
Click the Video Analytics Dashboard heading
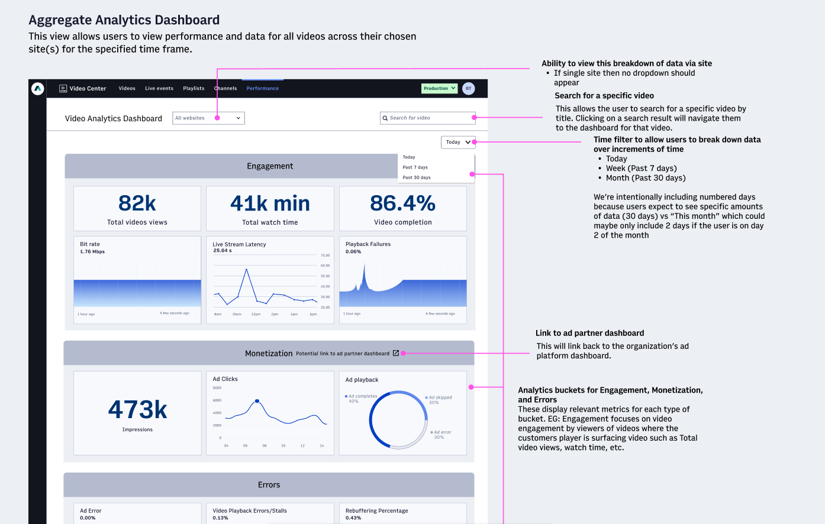click(x=114, y=118)
